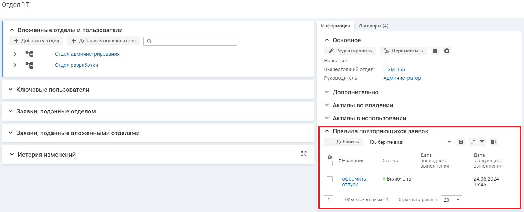Open the ITSM 365 parent department link
524x212 pixels.
coord(394,69)
